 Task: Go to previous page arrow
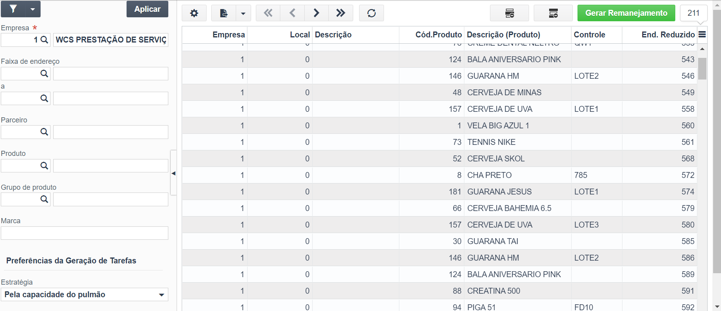point(292,13)
